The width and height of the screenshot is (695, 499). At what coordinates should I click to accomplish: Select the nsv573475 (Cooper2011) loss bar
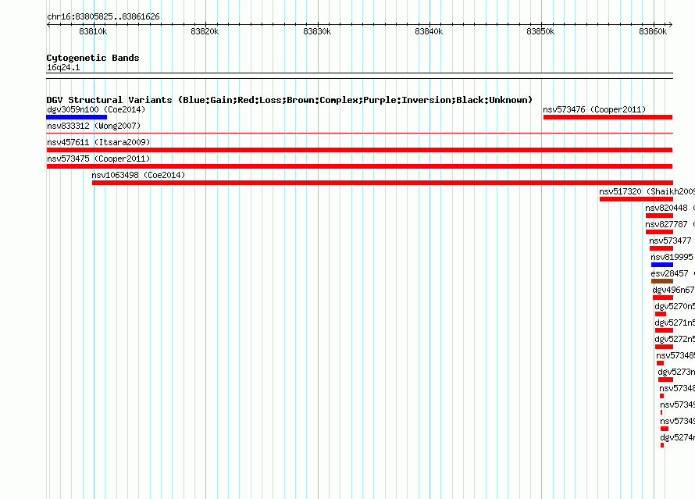(x=359, y=166)
